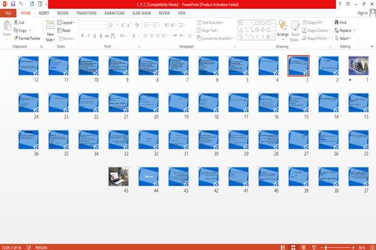This screenshot has height=250, width=376.
Task: Open Layout dropdown in Slides group
Action: [x=66, y=23]
